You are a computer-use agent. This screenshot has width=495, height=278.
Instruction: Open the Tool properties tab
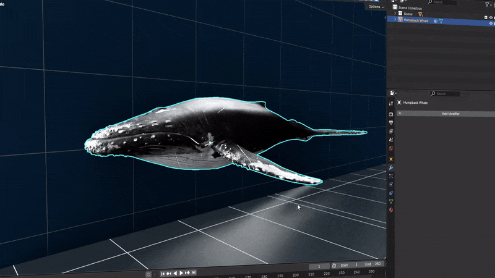(x=391, y=103)
